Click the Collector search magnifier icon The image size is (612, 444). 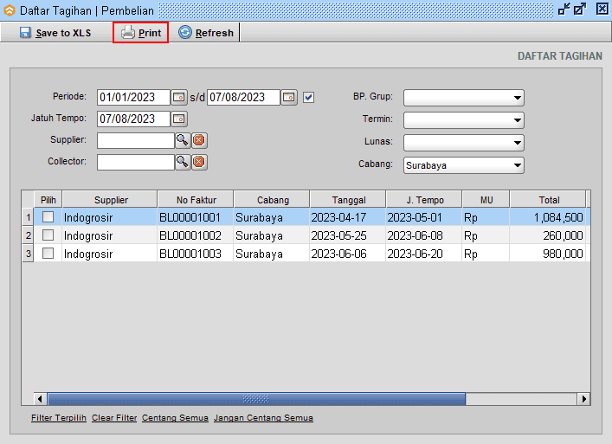click(183, 162)
